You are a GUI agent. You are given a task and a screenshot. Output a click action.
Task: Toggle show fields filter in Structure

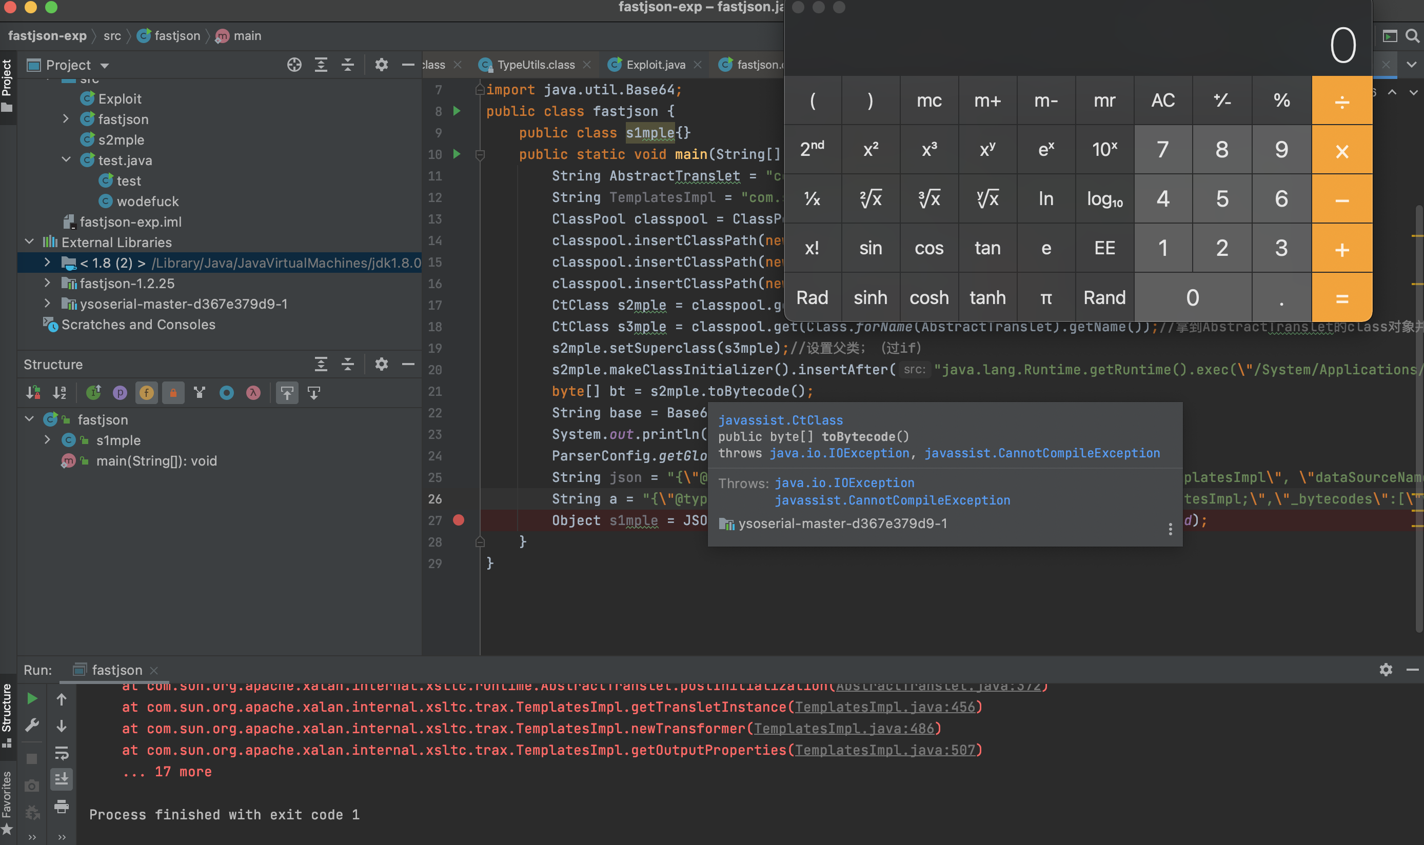coord(146,392)
